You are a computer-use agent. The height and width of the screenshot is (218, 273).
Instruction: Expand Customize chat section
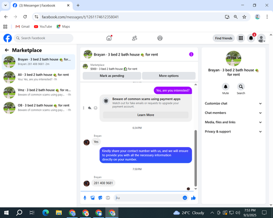(233, 104)
